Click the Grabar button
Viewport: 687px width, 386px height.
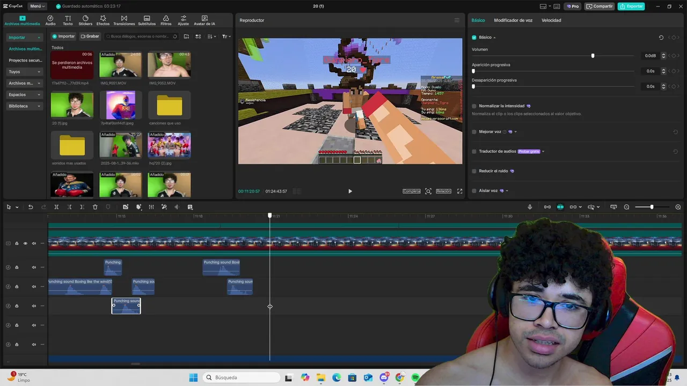coord(90,36)
